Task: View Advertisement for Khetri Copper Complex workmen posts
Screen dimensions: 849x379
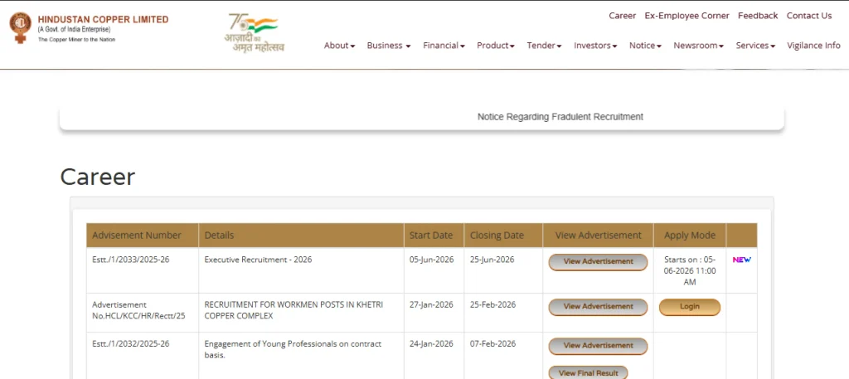Action: tap(598, 307)
